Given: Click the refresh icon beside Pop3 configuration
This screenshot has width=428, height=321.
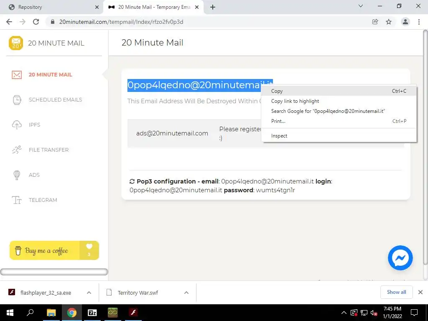Looking at the screenshot, I should click(x=132, y=181).
